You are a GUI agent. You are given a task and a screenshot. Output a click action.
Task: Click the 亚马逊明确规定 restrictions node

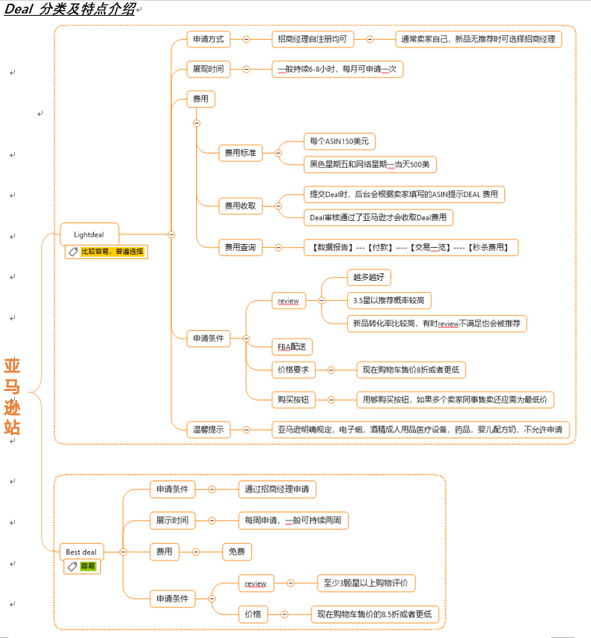pos(420,430)
